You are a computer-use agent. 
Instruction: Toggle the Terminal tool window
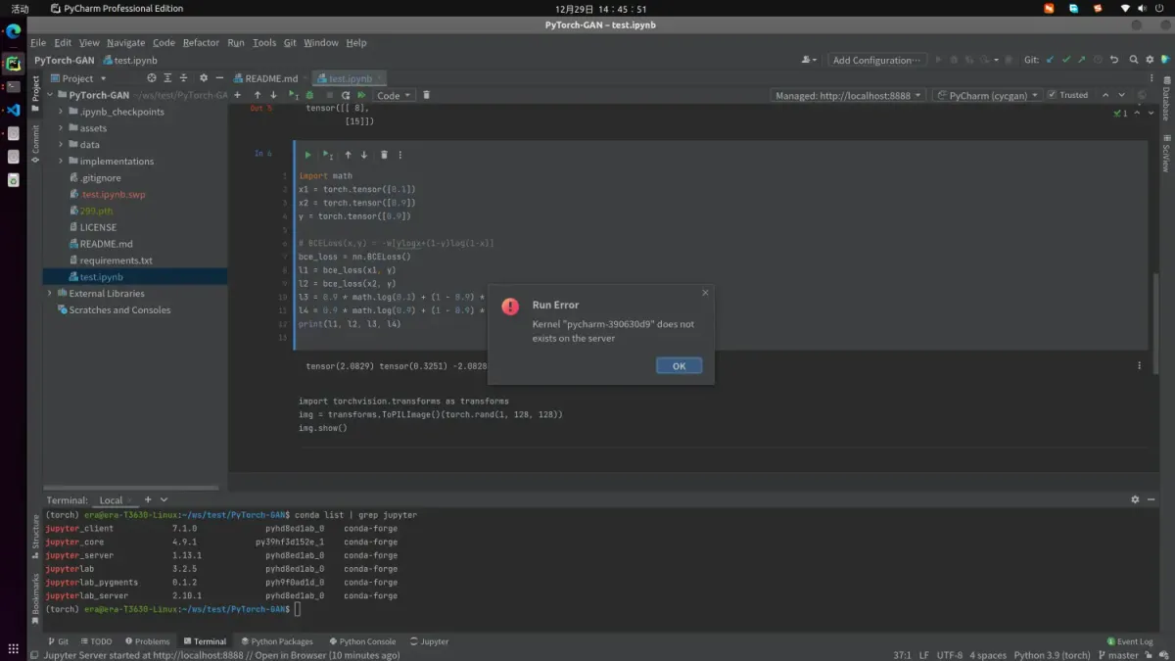[x=206, y=641]
